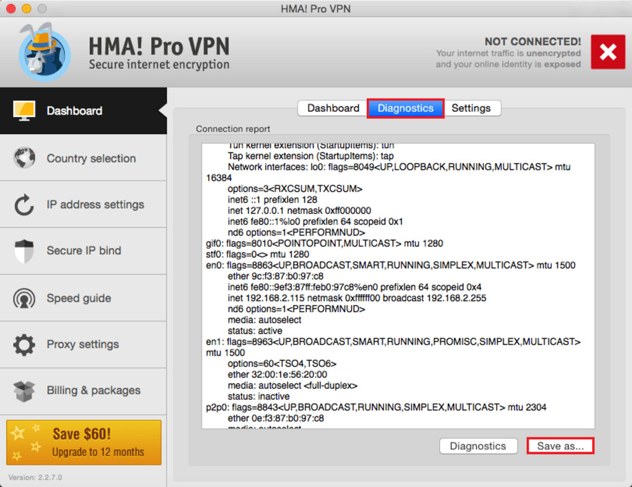Click the 'gif0: flags=8010' line
The height and width of the screenshot is (487, 632).
(325, 243)
